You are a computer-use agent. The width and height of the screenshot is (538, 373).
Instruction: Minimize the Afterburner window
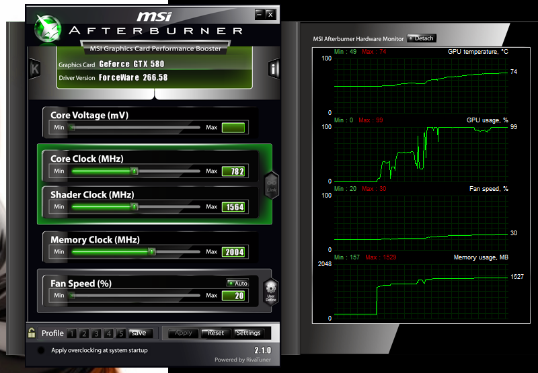(260, 14)
